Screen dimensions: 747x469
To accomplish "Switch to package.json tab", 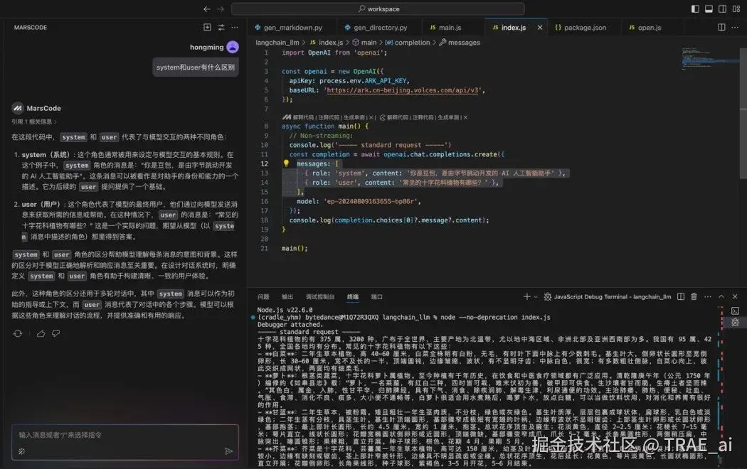I will coord(585,28).
